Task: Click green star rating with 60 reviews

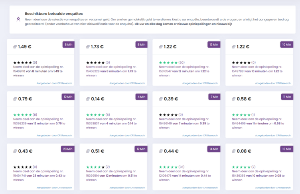Action: (168, 62)
